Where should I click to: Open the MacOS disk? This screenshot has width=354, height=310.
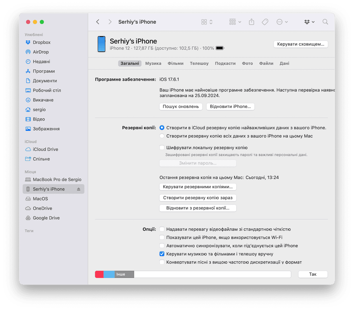pyautogui.click(x=53, y=199)
